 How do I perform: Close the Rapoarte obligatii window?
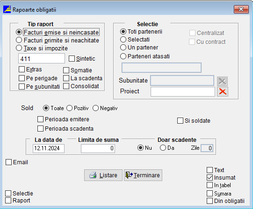pyautogui.click(x=241, y=9)
